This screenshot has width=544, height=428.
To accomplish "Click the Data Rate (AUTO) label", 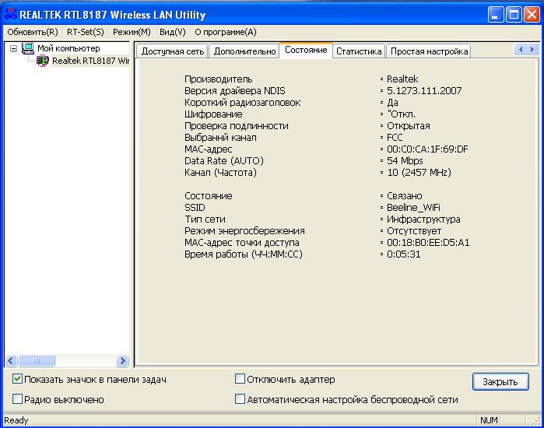I will [x=224, y=161].
